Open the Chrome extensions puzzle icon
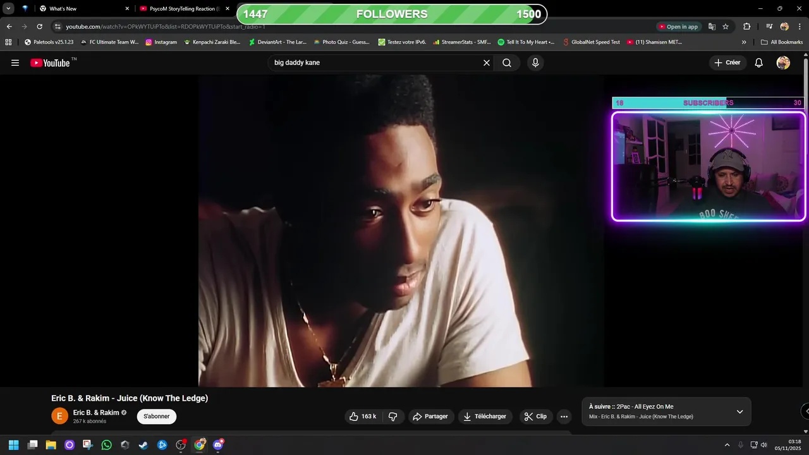Screen dimensions: 809x455 pyautogui.click(x=747, y=27)
